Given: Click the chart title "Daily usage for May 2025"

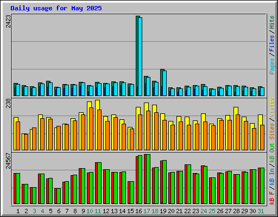Looking at the screenshot, I should (56, 8).
